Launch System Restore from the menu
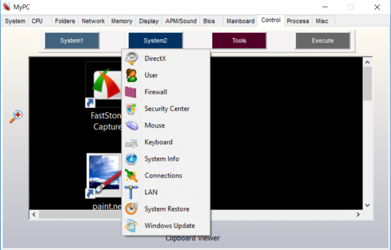 (x=166, y=209)
